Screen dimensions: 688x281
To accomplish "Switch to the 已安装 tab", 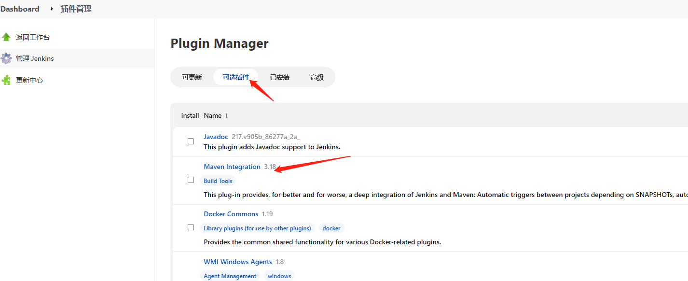I will point(280,77).
